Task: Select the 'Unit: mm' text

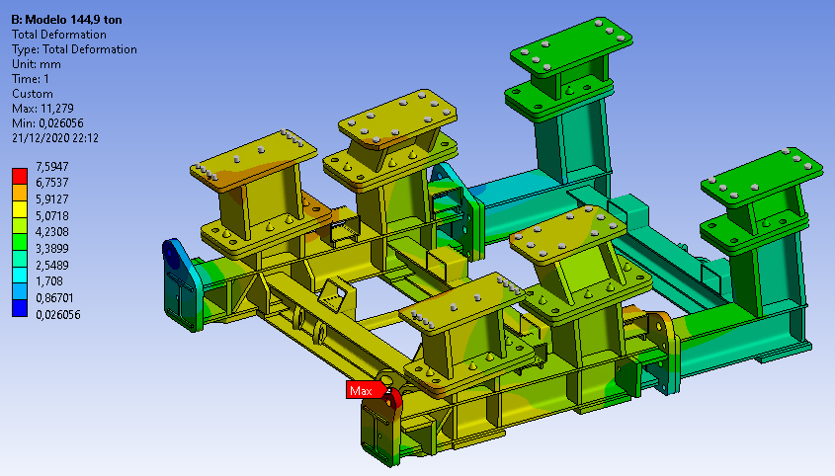Action: (x=36, y=64)
